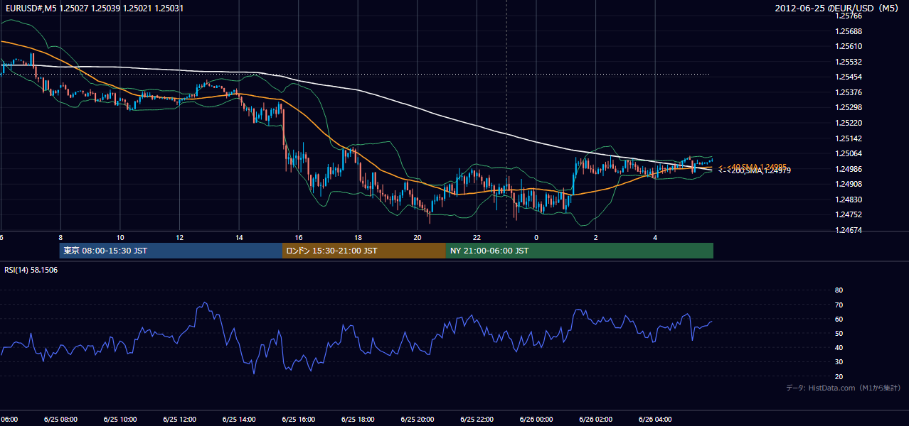
Task: Click the ロンドン 15:30-21:00 JST session bar
Action: pos(364,251)
